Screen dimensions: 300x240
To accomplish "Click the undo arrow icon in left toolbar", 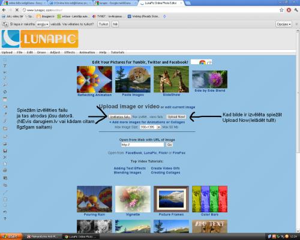I will pos(5,212).
